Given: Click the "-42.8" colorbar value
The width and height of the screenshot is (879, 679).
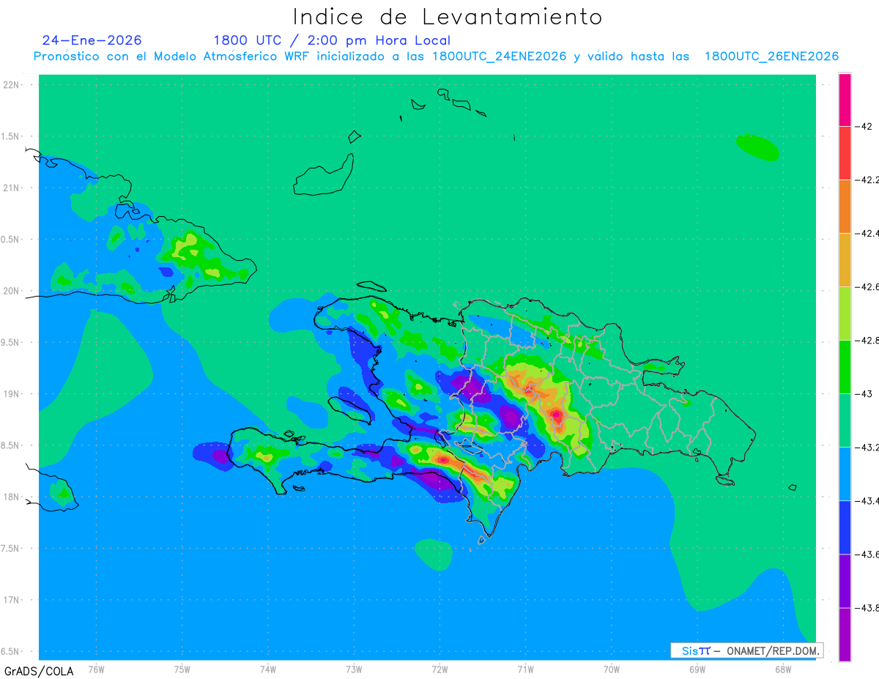Looking at the screenshot, I should (x=867, y=340).
